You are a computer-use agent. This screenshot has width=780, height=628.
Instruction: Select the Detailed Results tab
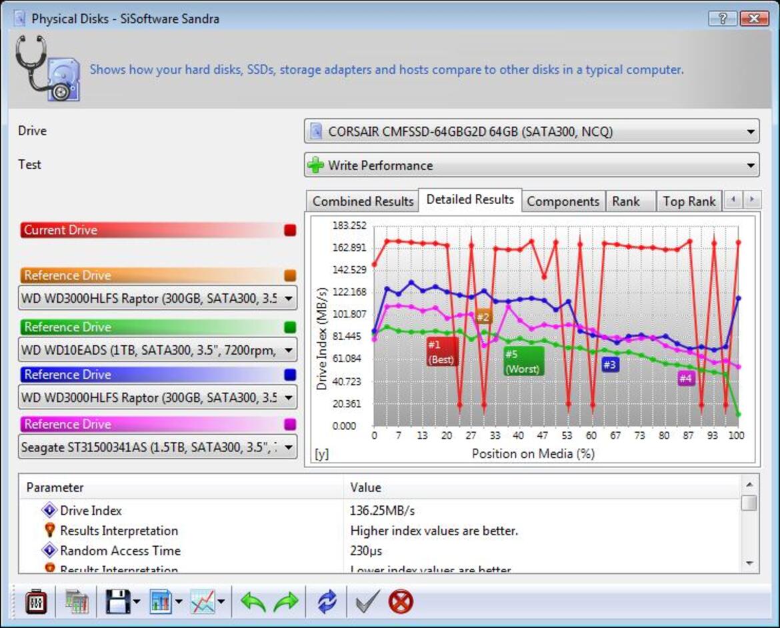click(x=470, y=199)
